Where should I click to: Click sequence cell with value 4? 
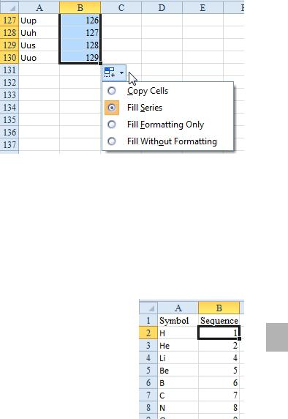click(x=219, y=357)
